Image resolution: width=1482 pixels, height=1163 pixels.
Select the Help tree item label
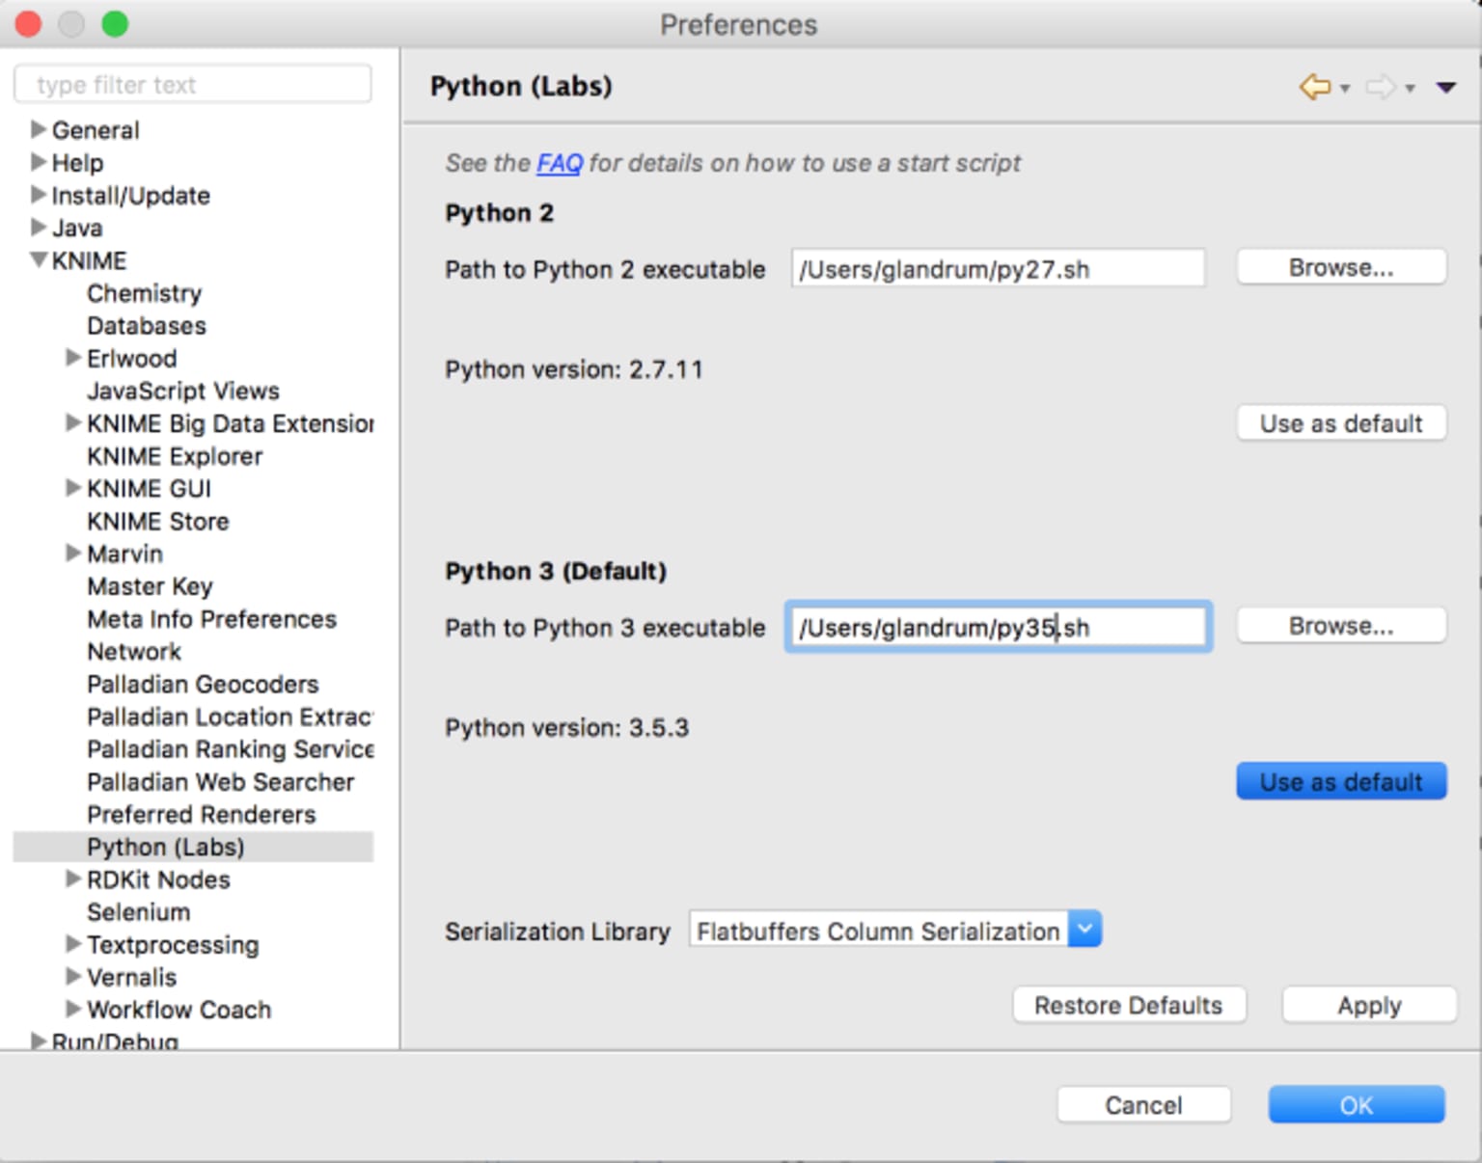tap(77, 162)
